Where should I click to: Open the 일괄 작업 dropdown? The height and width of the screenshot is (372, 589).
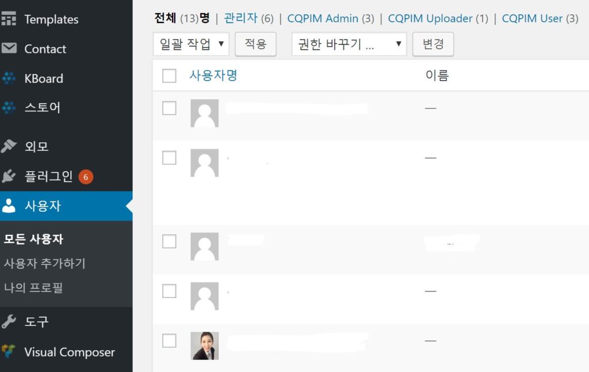191,44
